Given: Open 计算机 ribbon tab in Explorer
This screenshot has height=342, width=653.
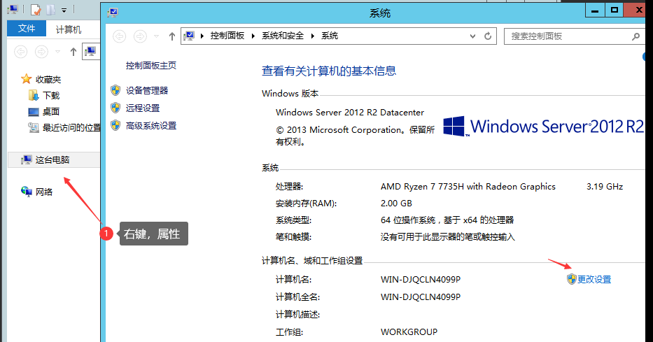Looking at the screenshot, I should point(69,29).
